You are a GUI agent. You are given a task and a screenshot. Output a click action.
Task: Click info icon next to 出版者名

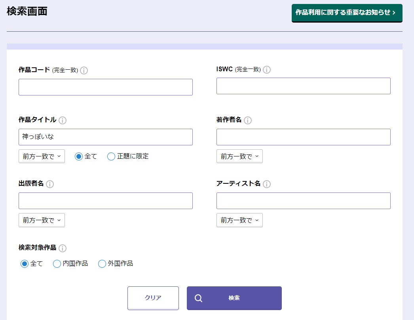[x=50, y=184]
